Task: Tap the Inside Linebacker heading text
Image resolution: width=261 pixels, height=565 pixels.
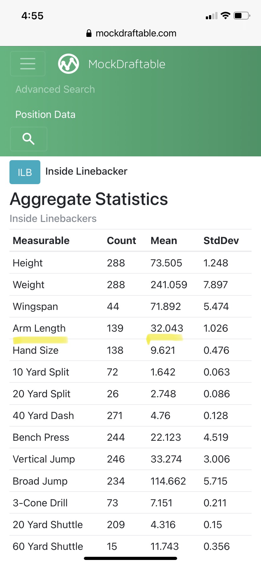Action: coord(86,171)
